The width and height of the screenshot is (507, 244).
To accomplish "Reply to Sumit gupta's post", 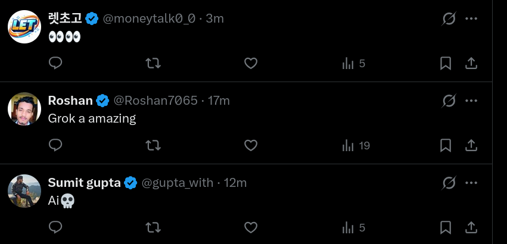I will point(55,227).
